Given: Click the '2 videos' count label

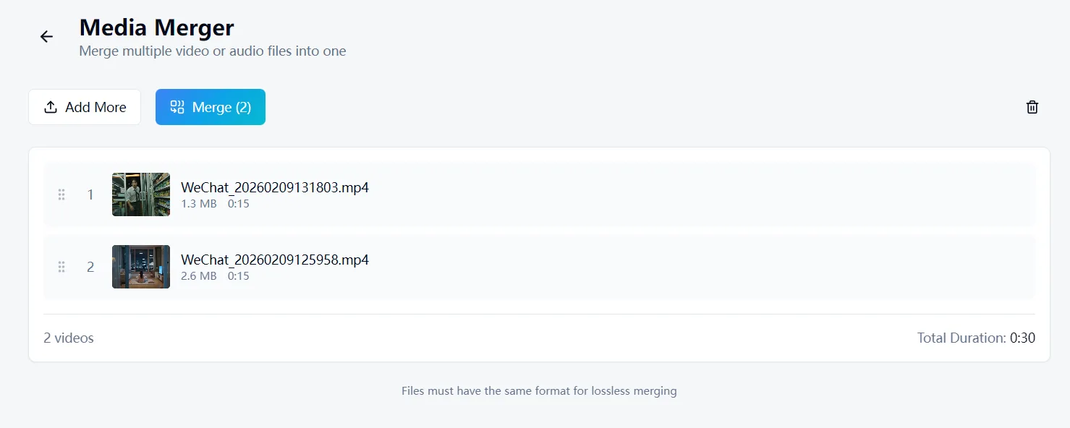Looking at the screenshot, I should pos(69,338).
